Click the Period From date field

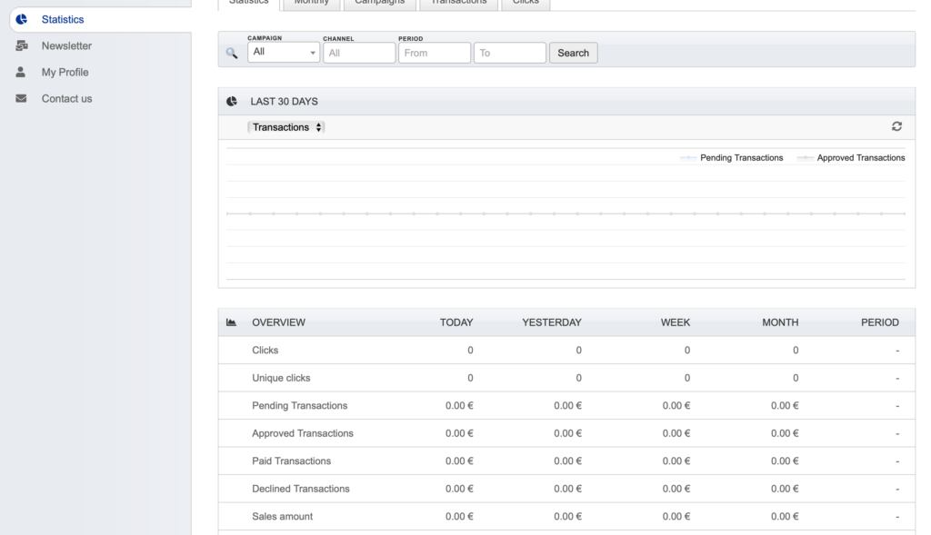(x=435, y=53)
